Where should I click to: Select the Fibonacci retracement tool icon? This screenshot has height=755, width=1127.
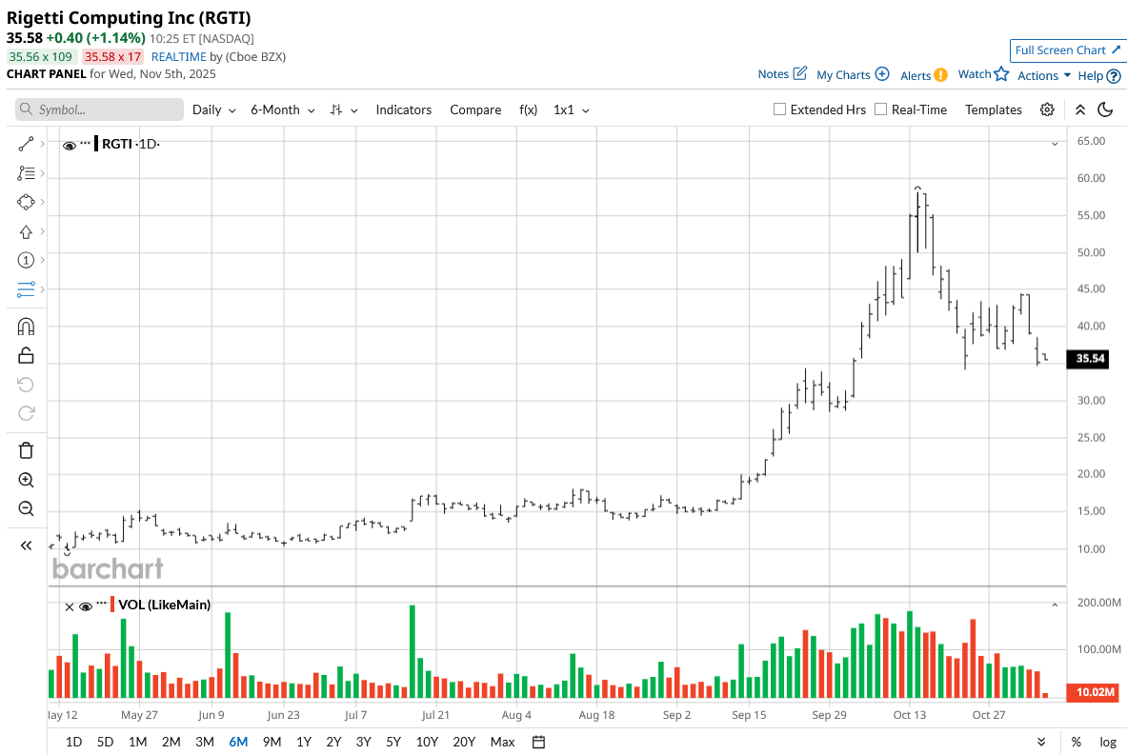coord(26,173)
